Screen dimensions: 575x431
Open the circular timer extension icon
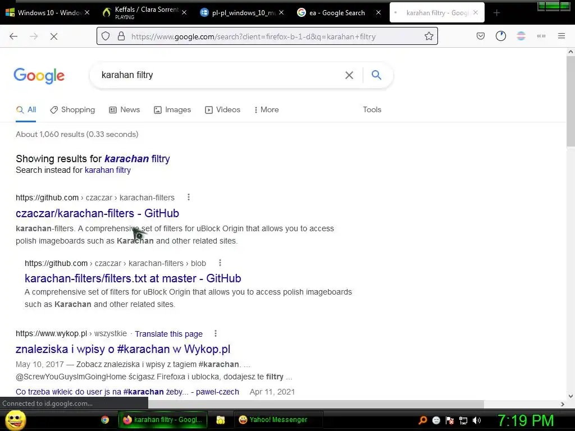click(x=500, y=36)
